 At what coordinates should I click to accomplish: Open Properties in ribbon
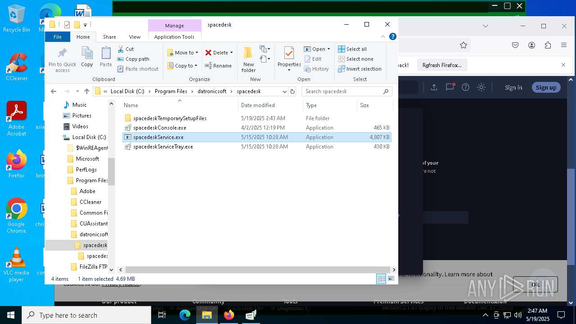(289, 59)
